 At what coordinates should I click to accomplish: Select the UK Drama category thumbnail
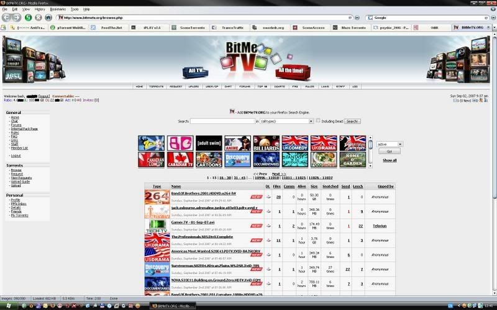coord(324,143)
